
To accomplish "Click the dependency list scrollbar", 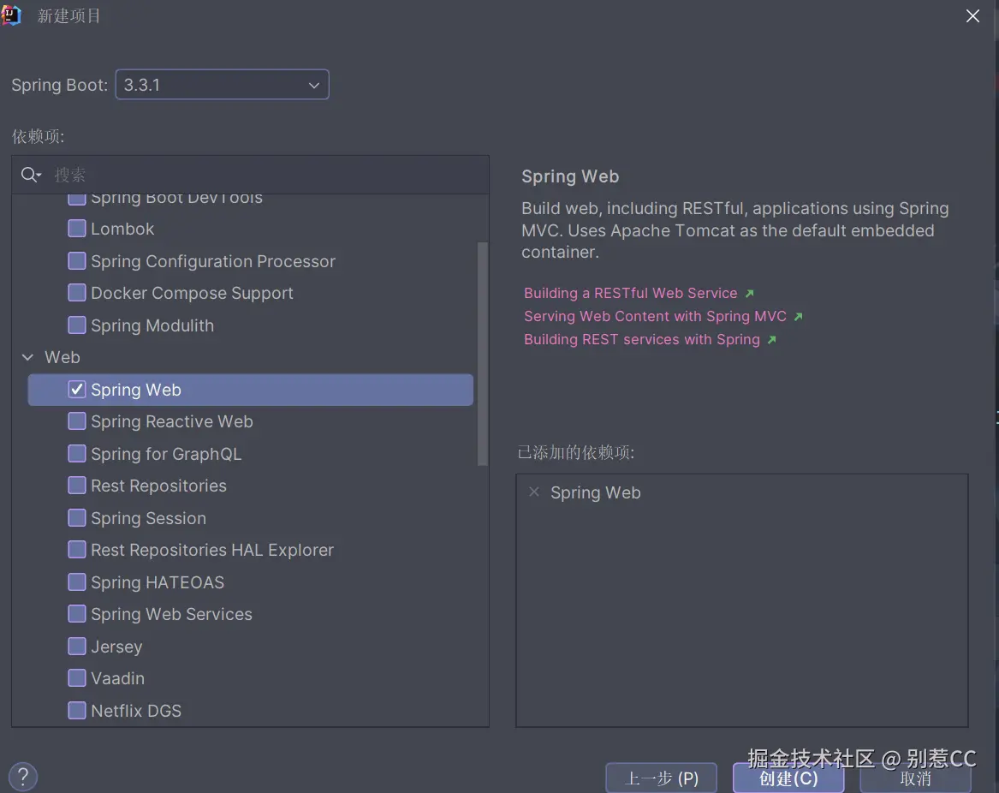I will tap(482, 354).
